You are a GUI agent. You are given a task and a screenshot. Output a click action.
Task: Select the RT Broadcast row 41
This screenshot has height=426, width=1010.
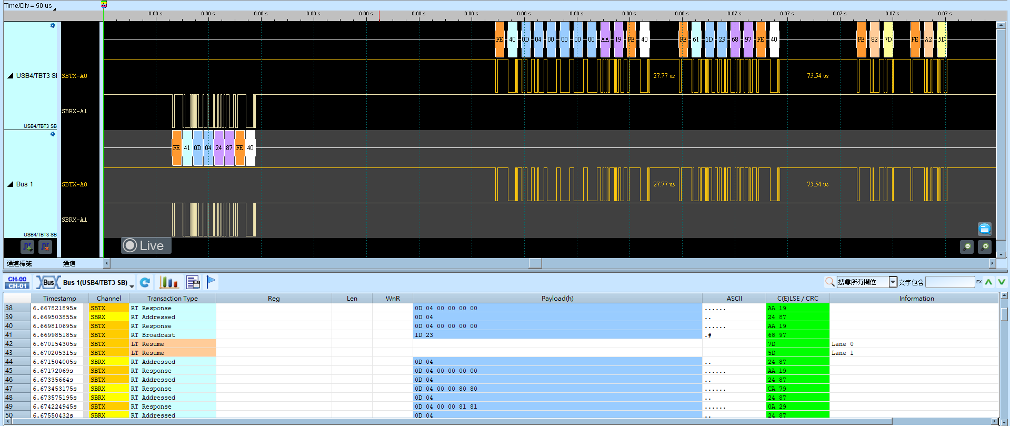click(x=501, y=335)
